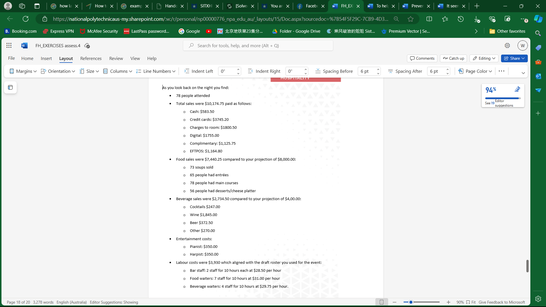Adjust the zoom slider
Screen dimensions: 546x307
[411, 302]
